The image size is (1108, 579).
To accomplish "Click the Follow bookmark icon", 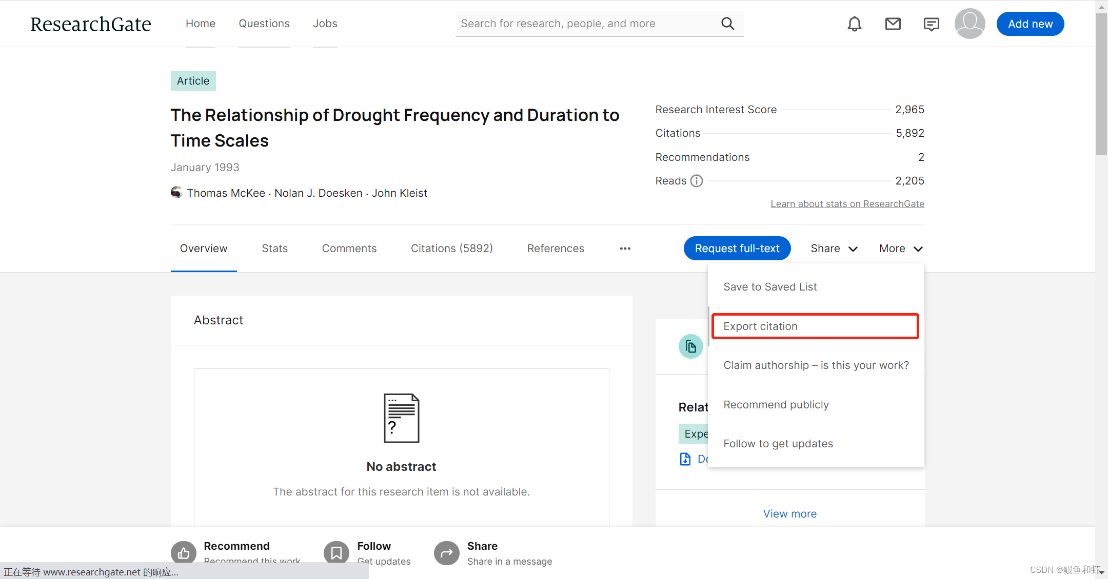I will (x=337, y=553).
